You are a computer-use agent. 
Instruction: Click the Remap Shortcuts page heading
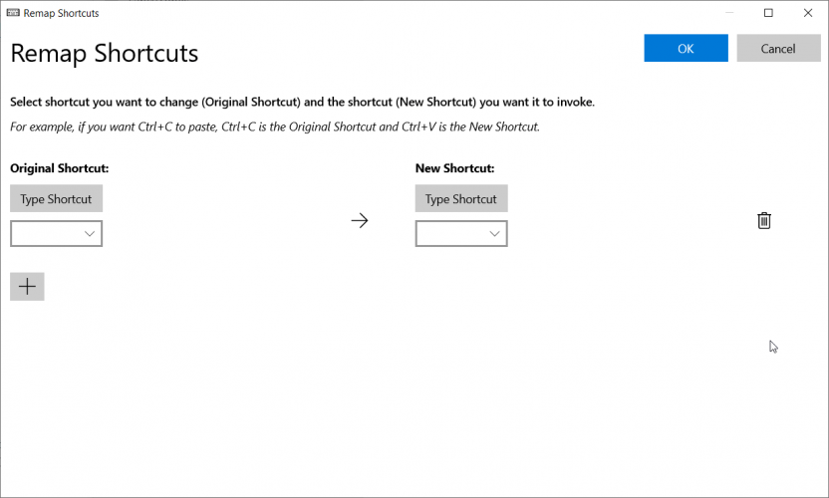105,53
